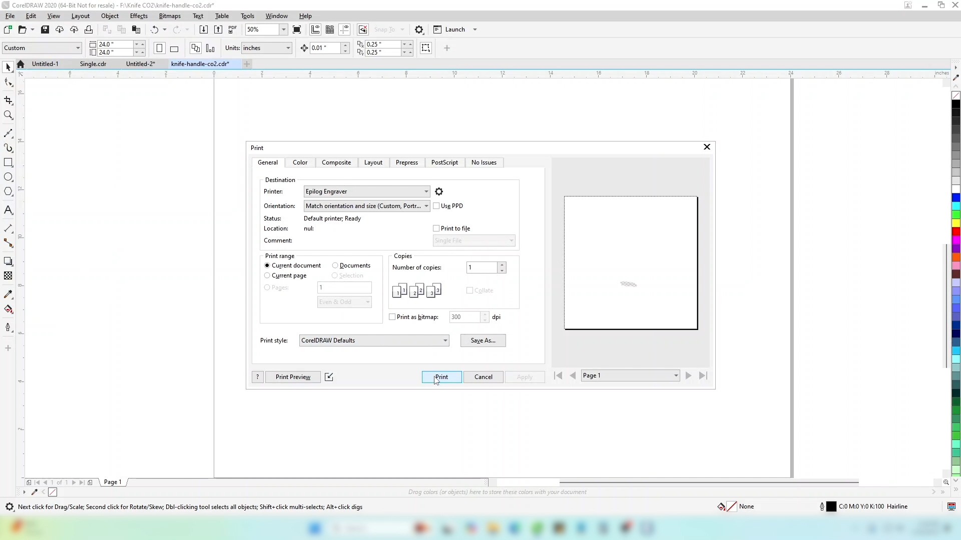Click the Crop tool icon

click(x=8, y=100)
